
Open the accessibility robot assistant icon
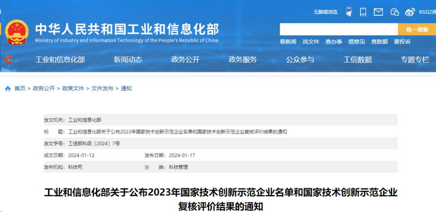pos(349,12)
